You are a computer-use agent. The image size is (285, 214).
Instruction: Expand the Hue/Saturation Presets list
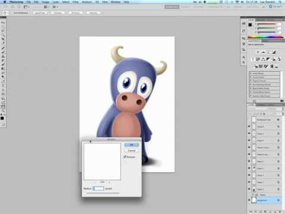point(251,84)
